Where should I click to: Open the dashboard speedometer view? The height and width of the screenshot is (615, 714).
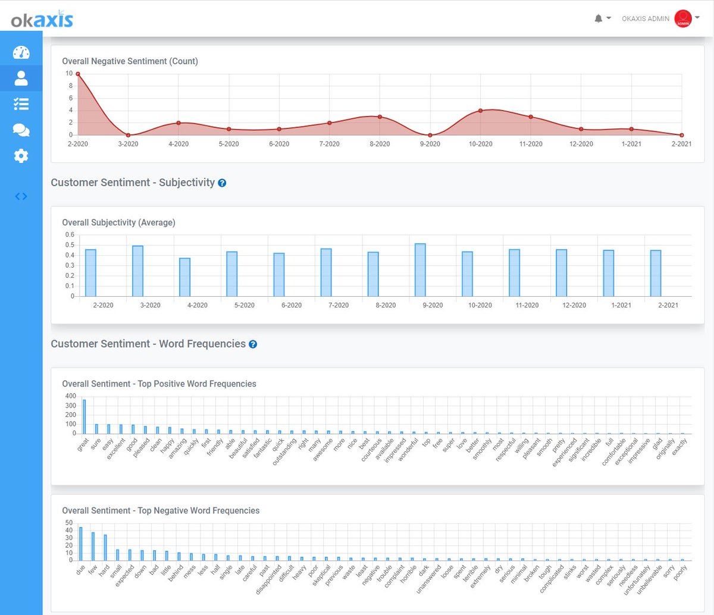21,52
